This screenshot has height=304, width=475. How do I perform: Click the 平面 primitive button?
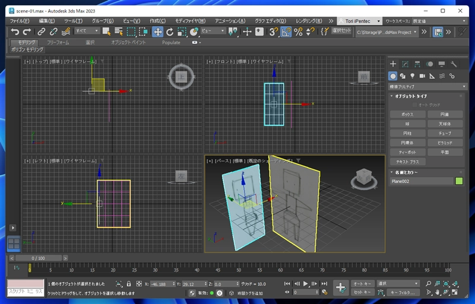[x=445, y=152]
